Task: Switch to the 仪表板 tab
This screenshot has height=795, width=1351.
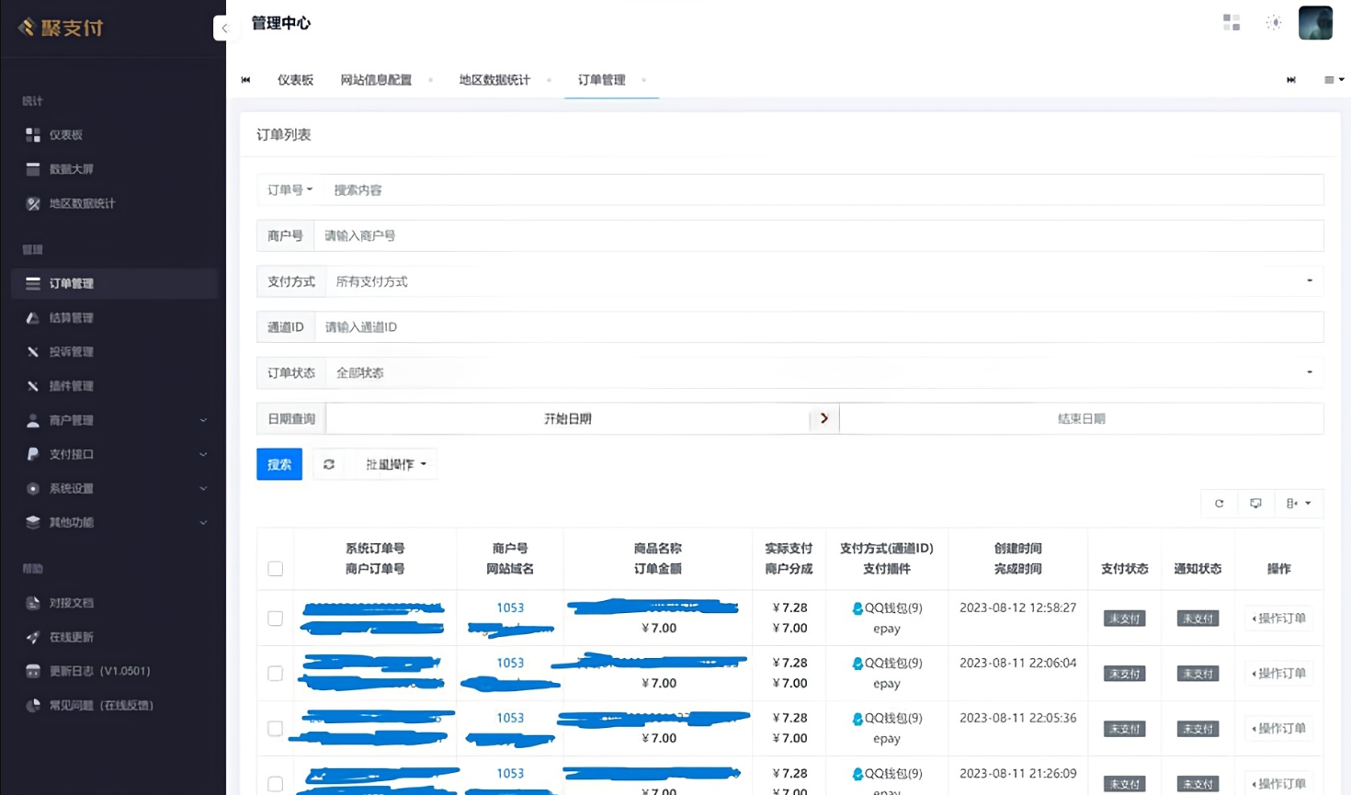Action: pos(295,80)
